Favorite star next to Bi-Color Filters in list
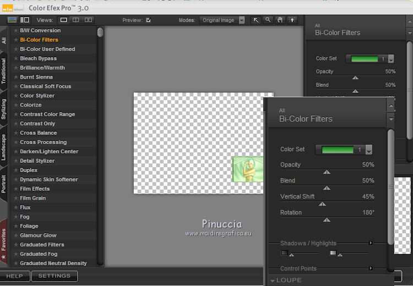 click(16, 40)
